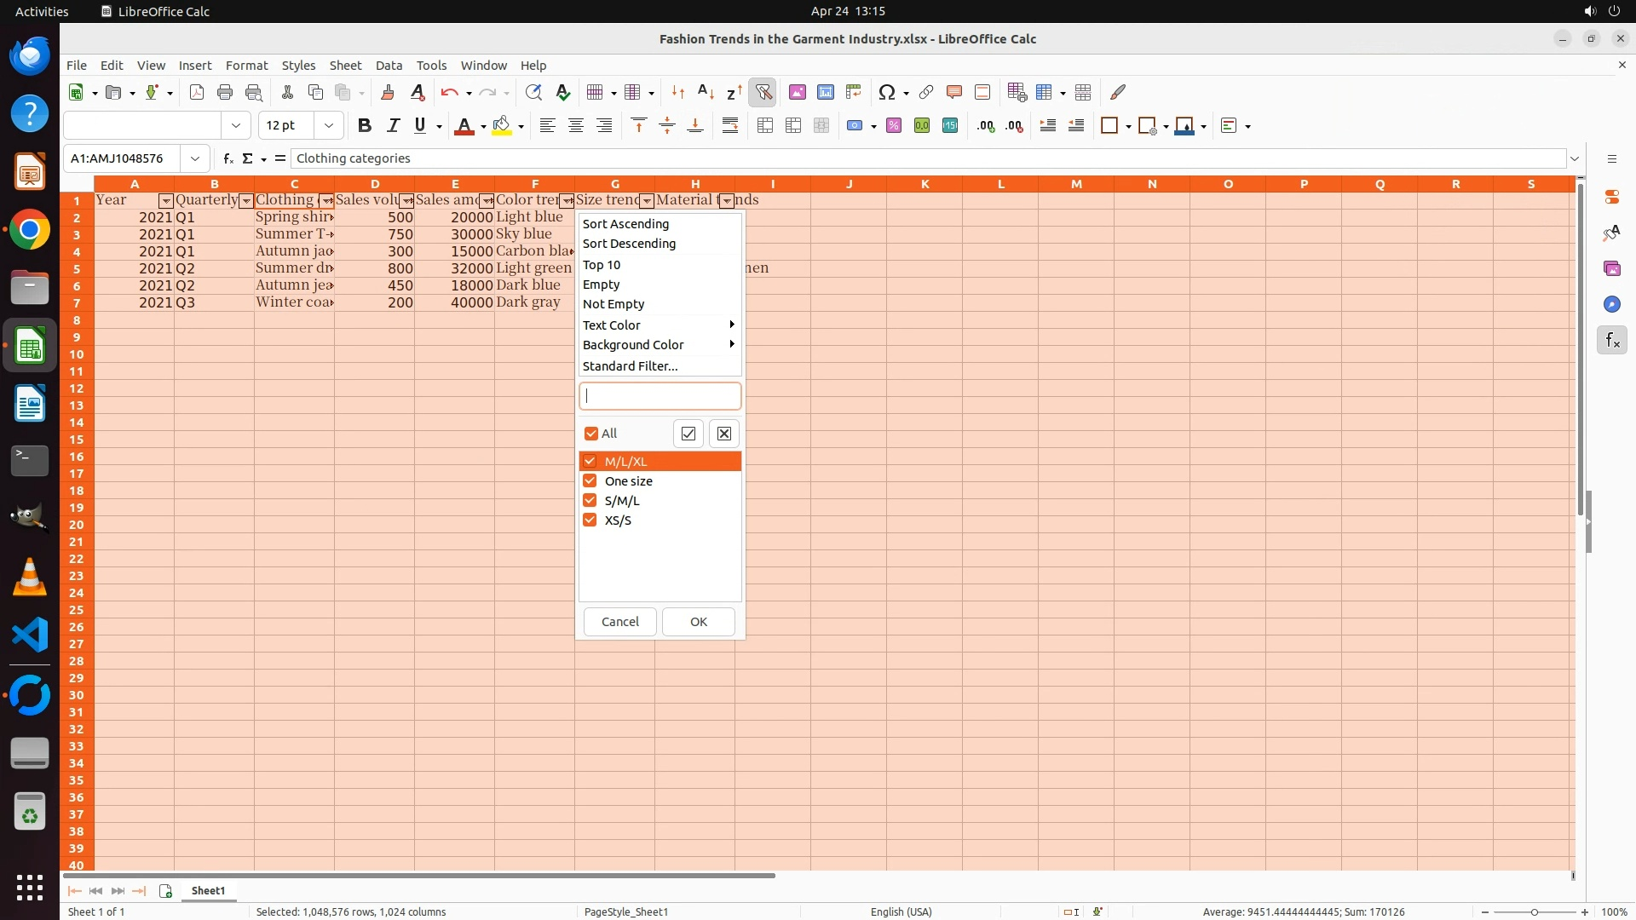
Task: Click the filter search input field
Action: coord(660,396)
